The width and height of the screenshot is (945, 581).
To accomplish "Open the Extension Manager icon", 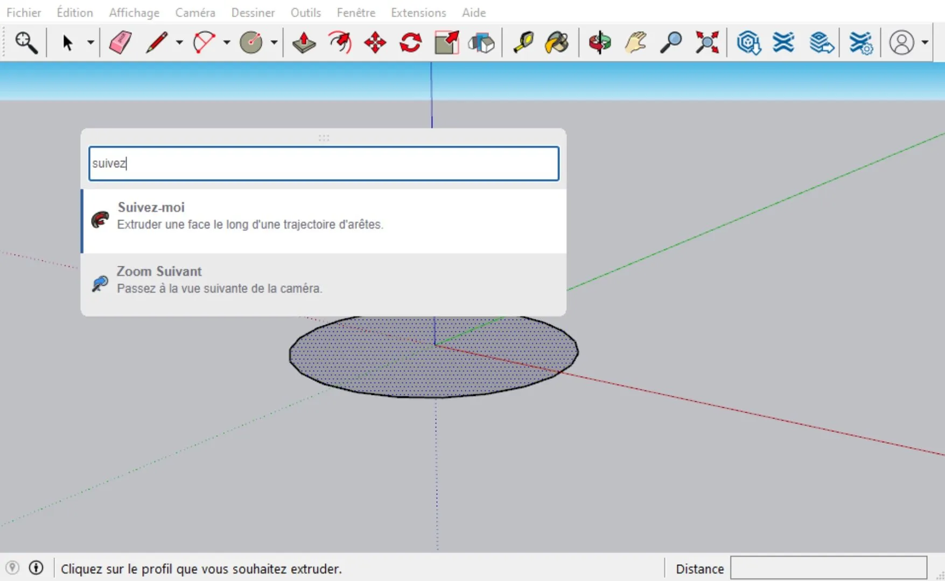I will pos(861,42).
